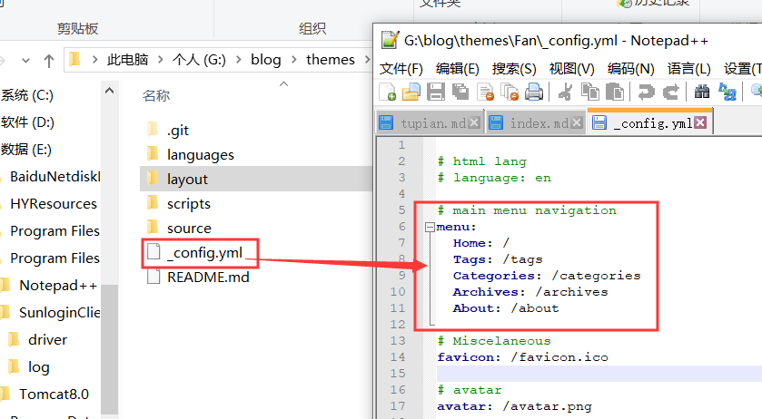Close the index.md tab

[577, 122]
